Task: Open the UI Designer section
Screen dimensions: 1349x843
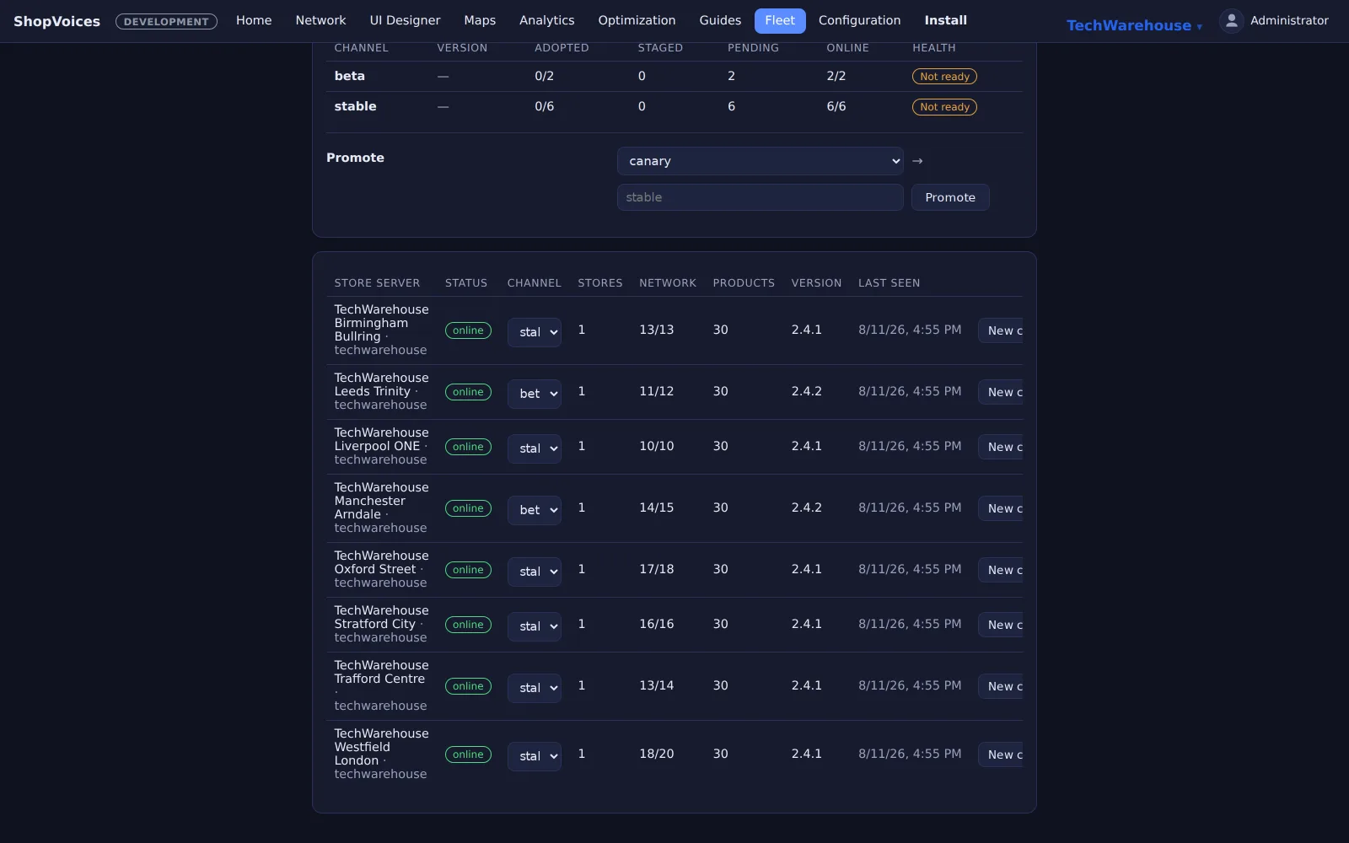Action: [405, 20]
